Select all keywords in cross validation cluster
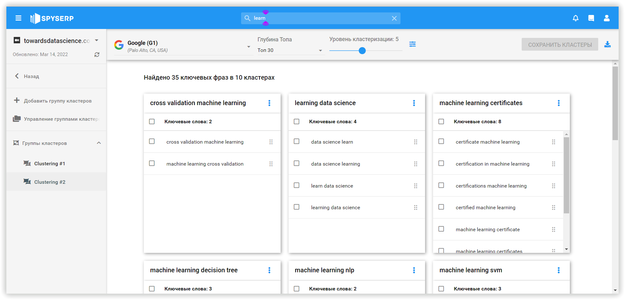625x300 pixels. (x=152, y=122)
